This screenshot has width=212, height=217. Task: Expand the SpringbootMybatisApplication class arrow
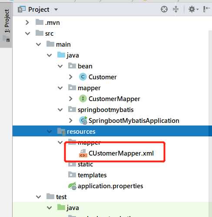[x=71, y=121]
